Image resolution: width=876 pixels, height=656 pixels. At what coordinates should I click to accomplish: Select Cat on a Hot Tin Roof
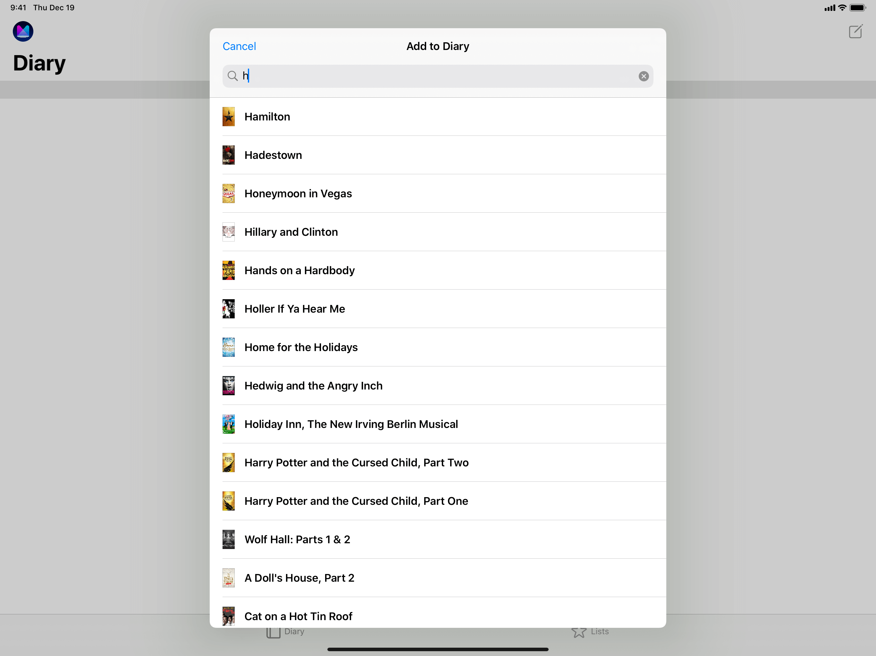coord(298,616)
